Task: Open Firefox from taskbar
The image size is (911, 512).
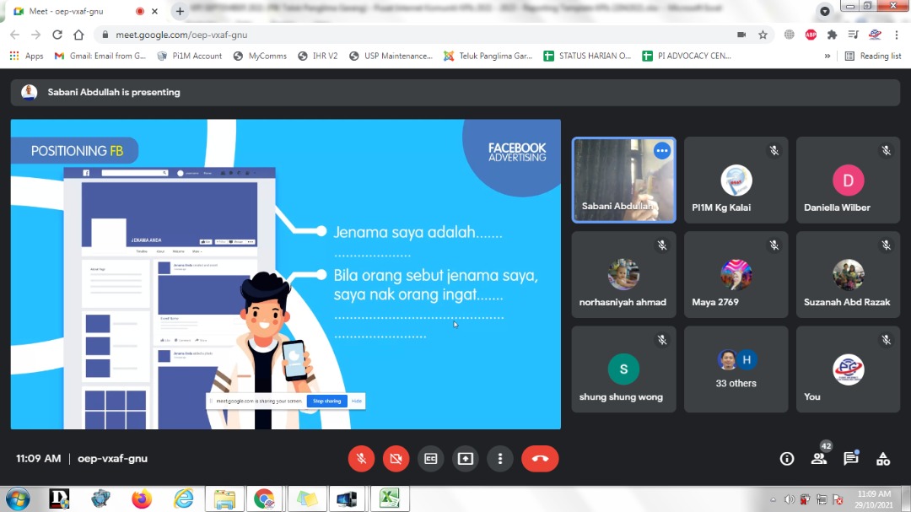Action: click(141, 499)
